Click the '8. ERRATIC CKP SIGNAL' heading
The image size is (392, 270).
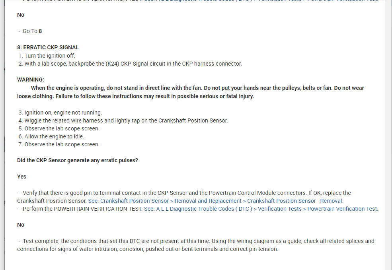(48, 47)
